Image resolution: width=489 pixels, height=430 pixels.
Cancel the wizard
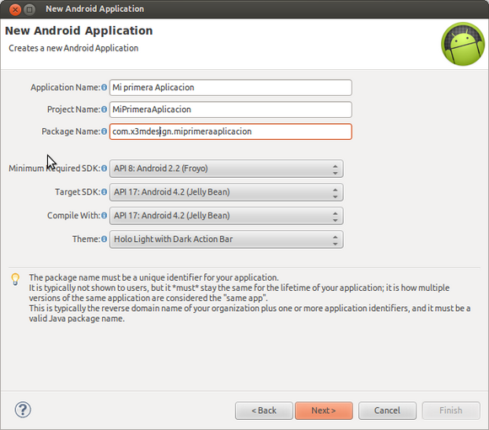387,411
